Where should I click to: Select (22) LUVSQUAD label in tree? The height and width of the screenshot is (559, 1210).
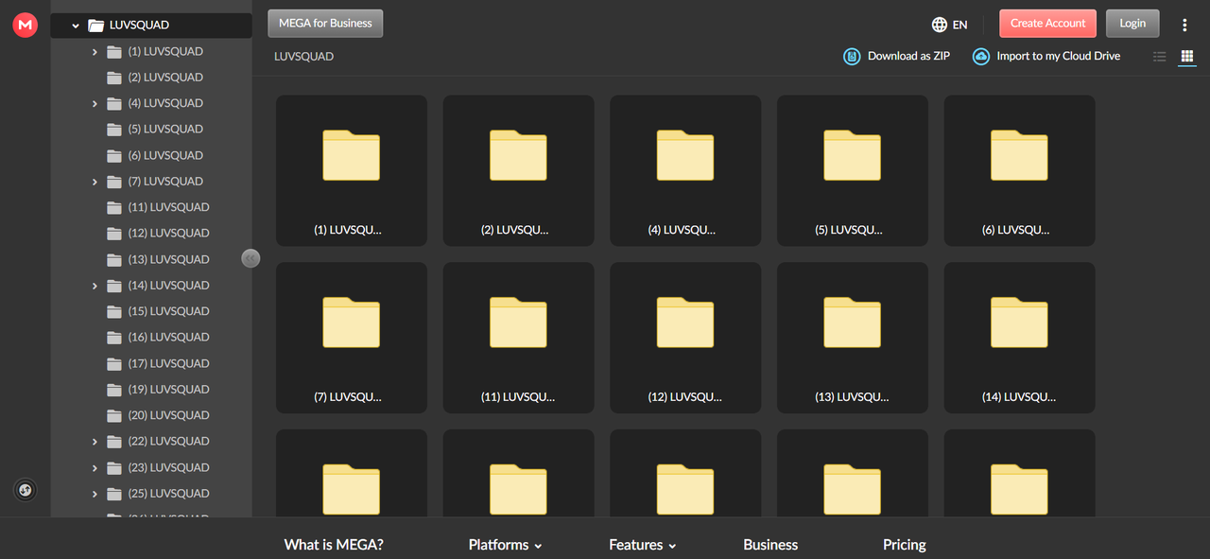169,442
